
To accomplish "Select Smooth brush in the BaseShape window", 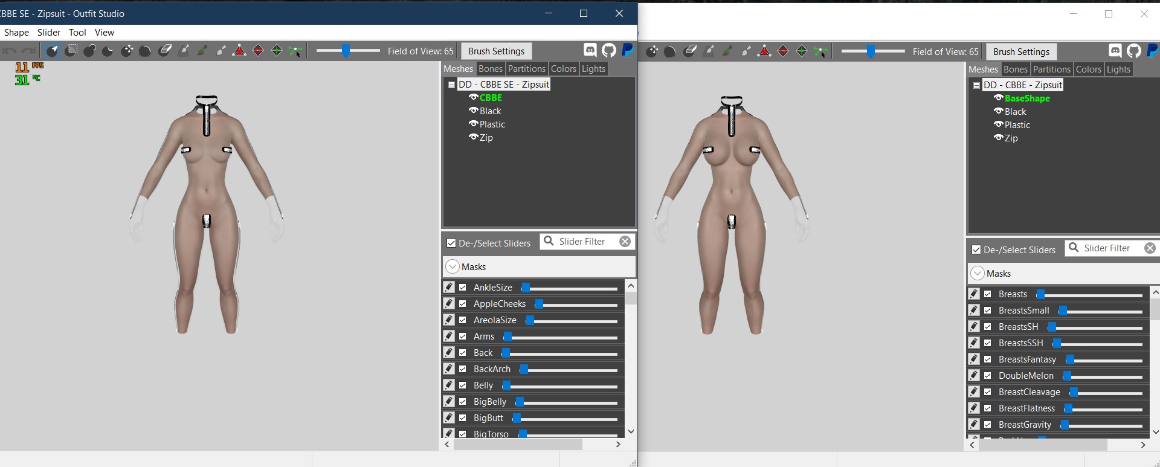I will [x=670, y=51].
